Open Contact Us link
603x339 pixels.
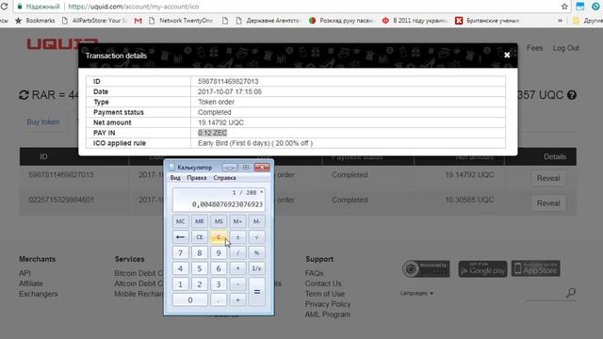pos(323,283)
